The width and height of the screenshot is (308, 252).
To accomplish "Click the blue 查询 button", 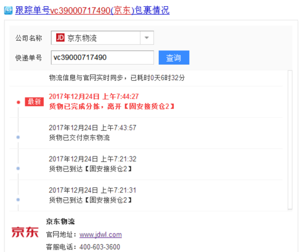I will pos(174,57).
